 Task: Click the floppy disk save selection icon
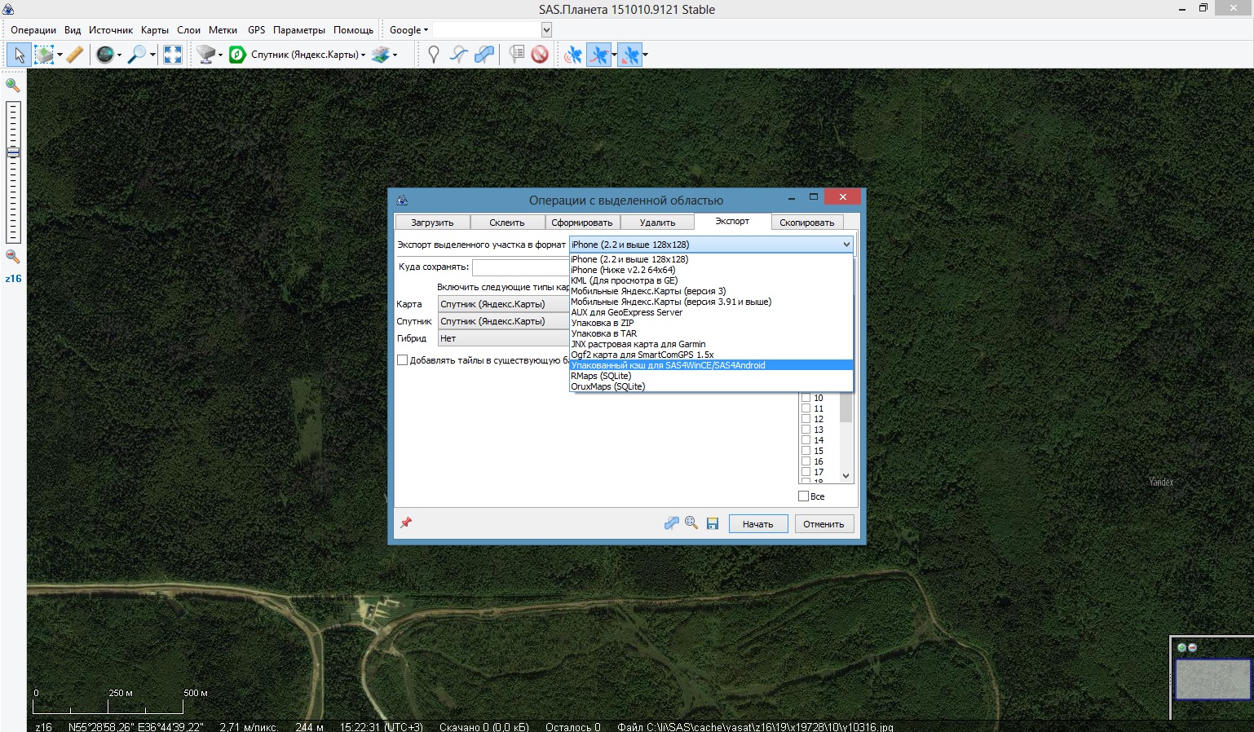click(712, 523)
